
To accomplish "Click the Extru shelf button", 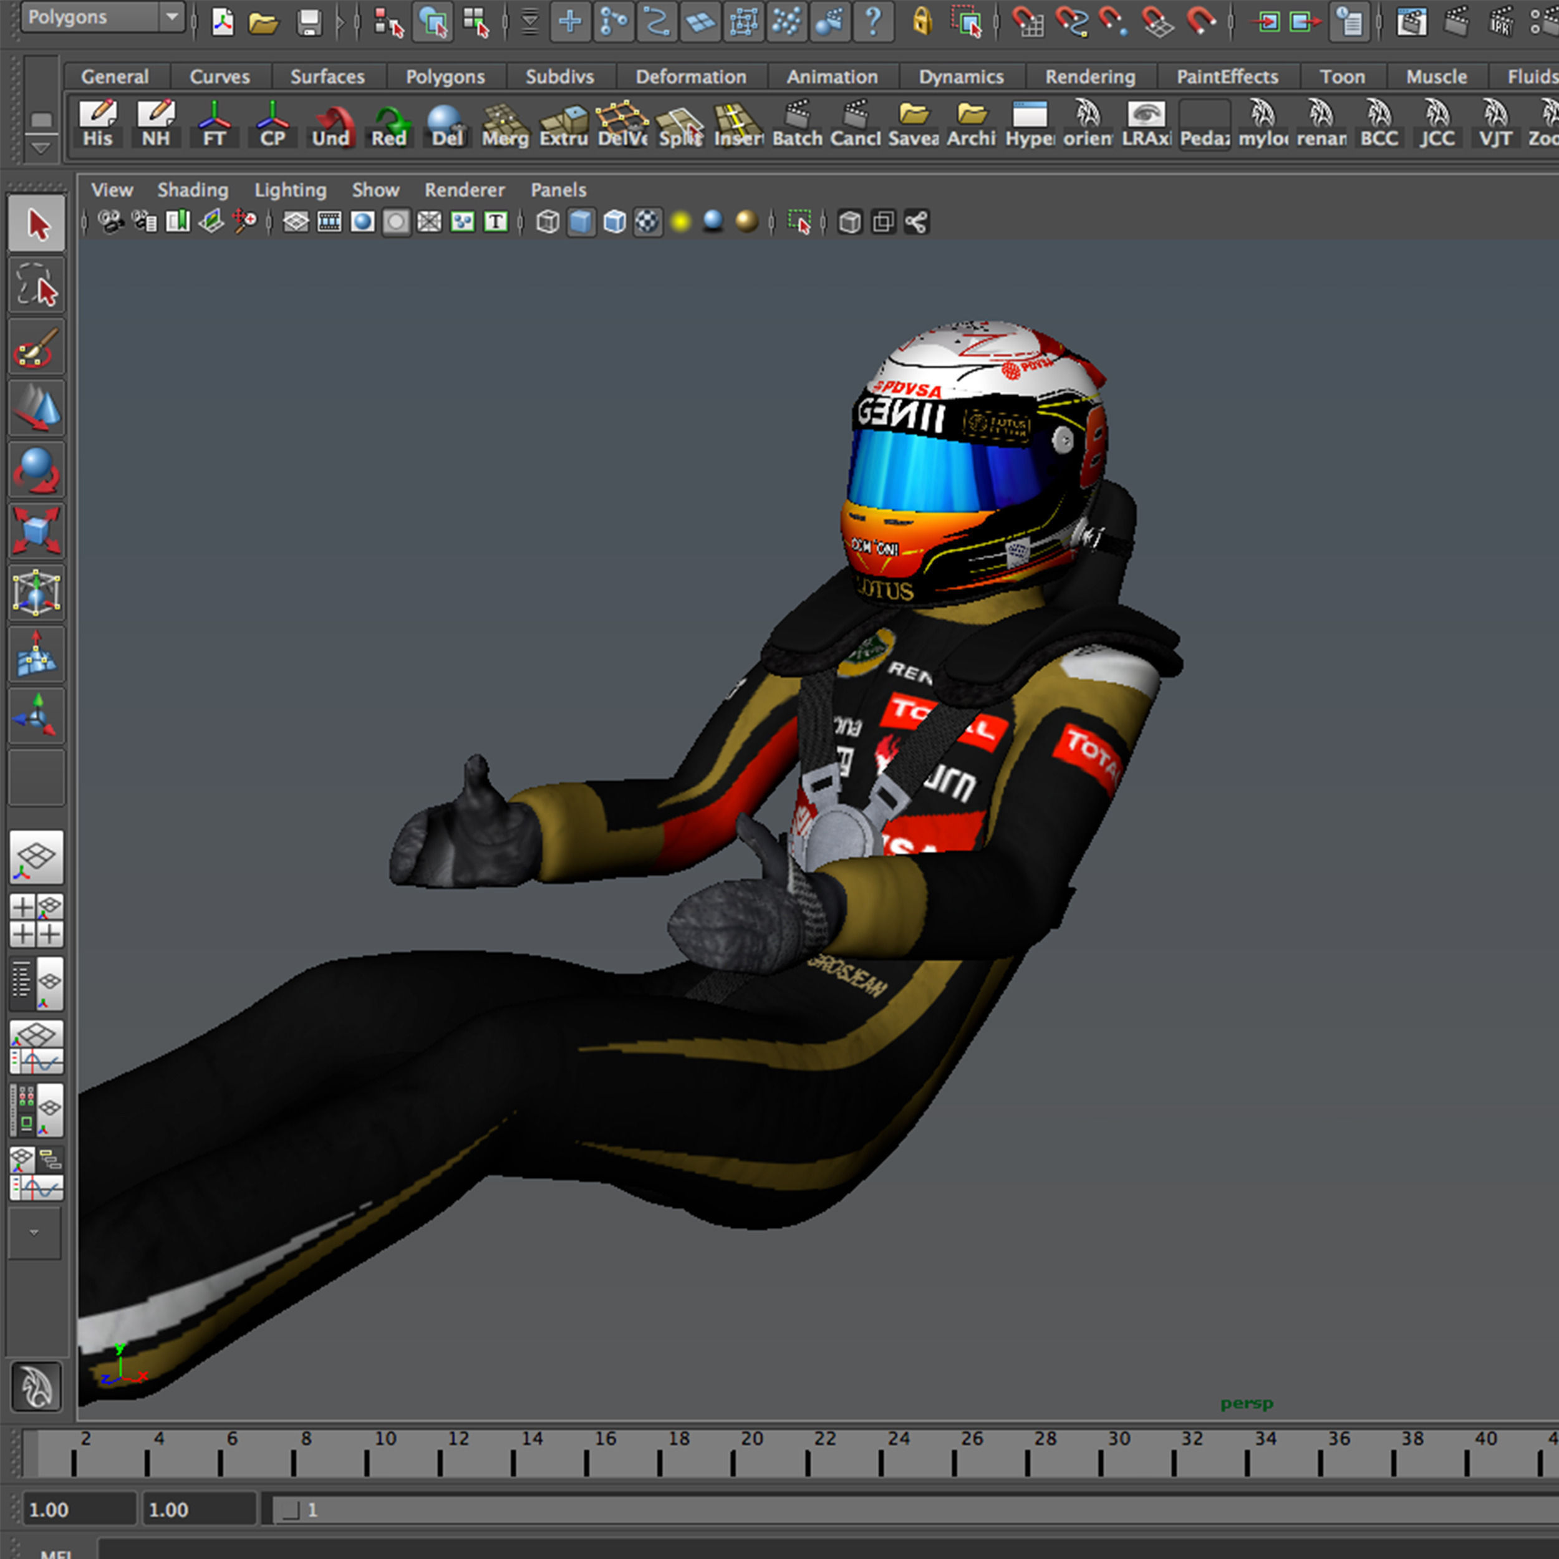I will (564, 123).
